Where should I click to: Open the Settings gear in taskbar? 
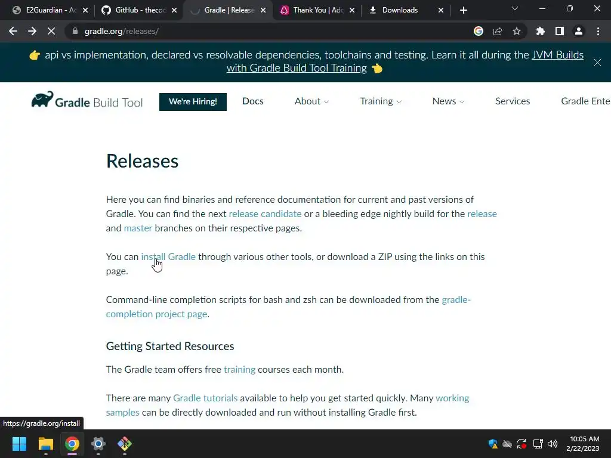coord(98,444)
